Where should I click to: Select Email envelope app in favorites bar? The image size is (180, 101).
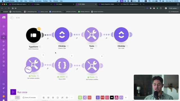tap(107, 98)
